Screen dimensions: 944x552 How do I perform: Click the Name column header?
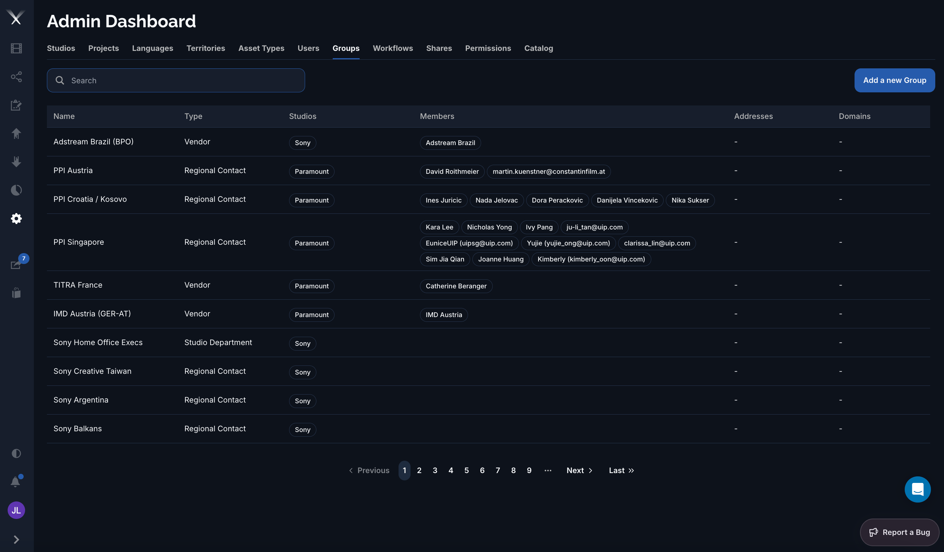(x=64, y=116)
